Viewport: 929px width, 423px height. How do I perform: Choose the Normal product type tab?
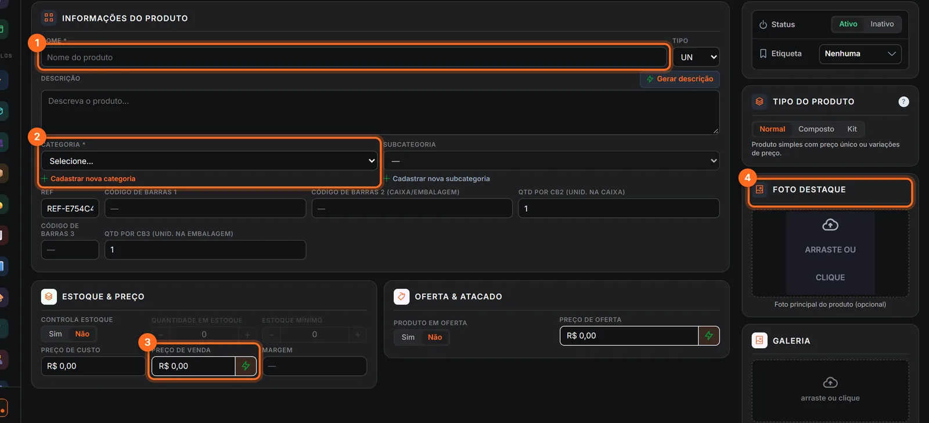[x=772, y=129]
